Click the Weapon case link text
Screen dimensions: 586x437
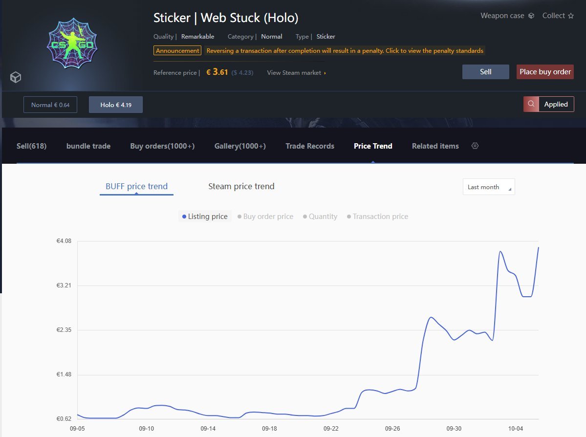click(502, 16)
